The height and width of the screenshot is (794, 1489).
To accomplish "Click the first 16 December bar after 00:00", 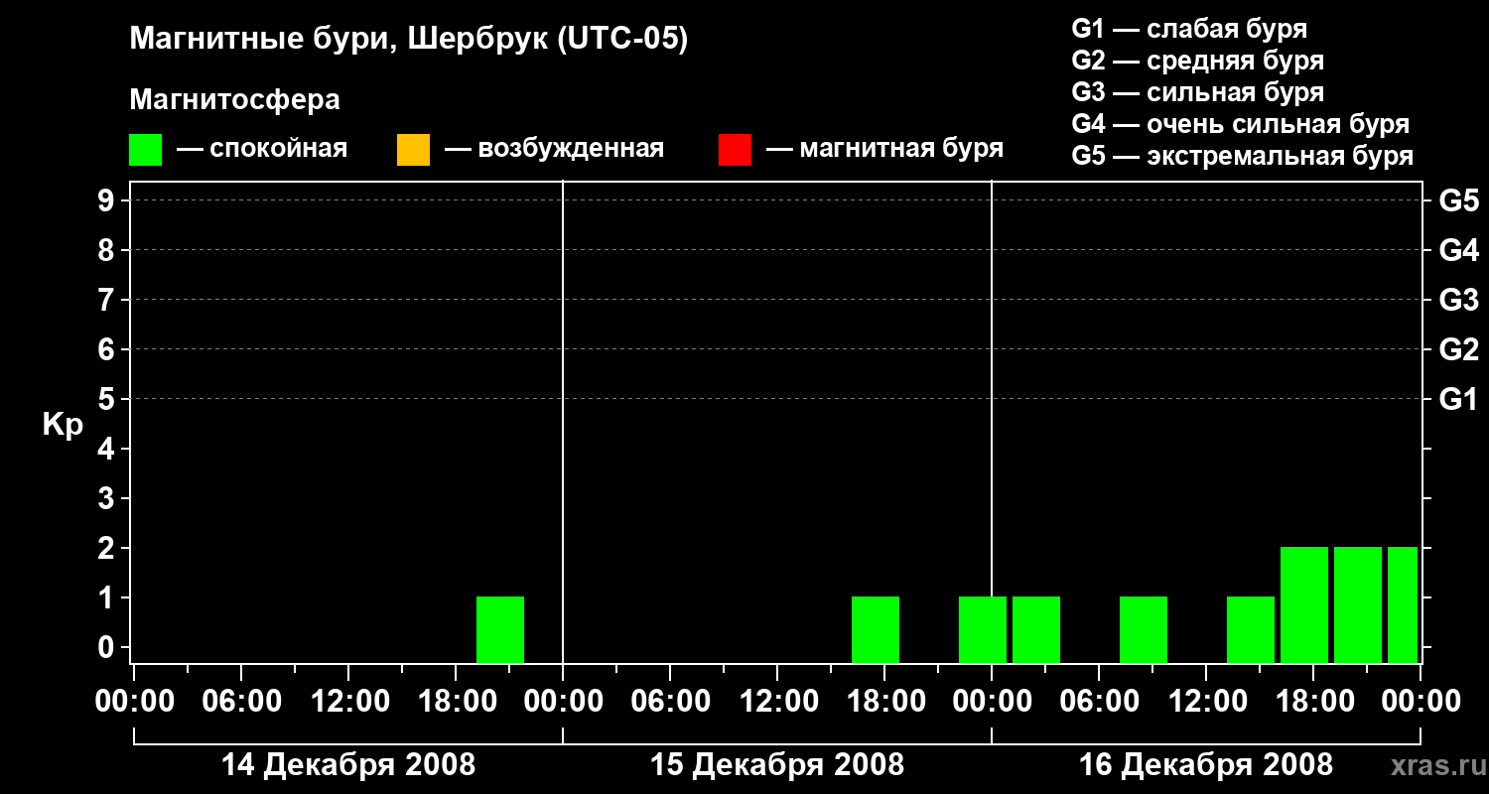I will [x=1036, y=629].
